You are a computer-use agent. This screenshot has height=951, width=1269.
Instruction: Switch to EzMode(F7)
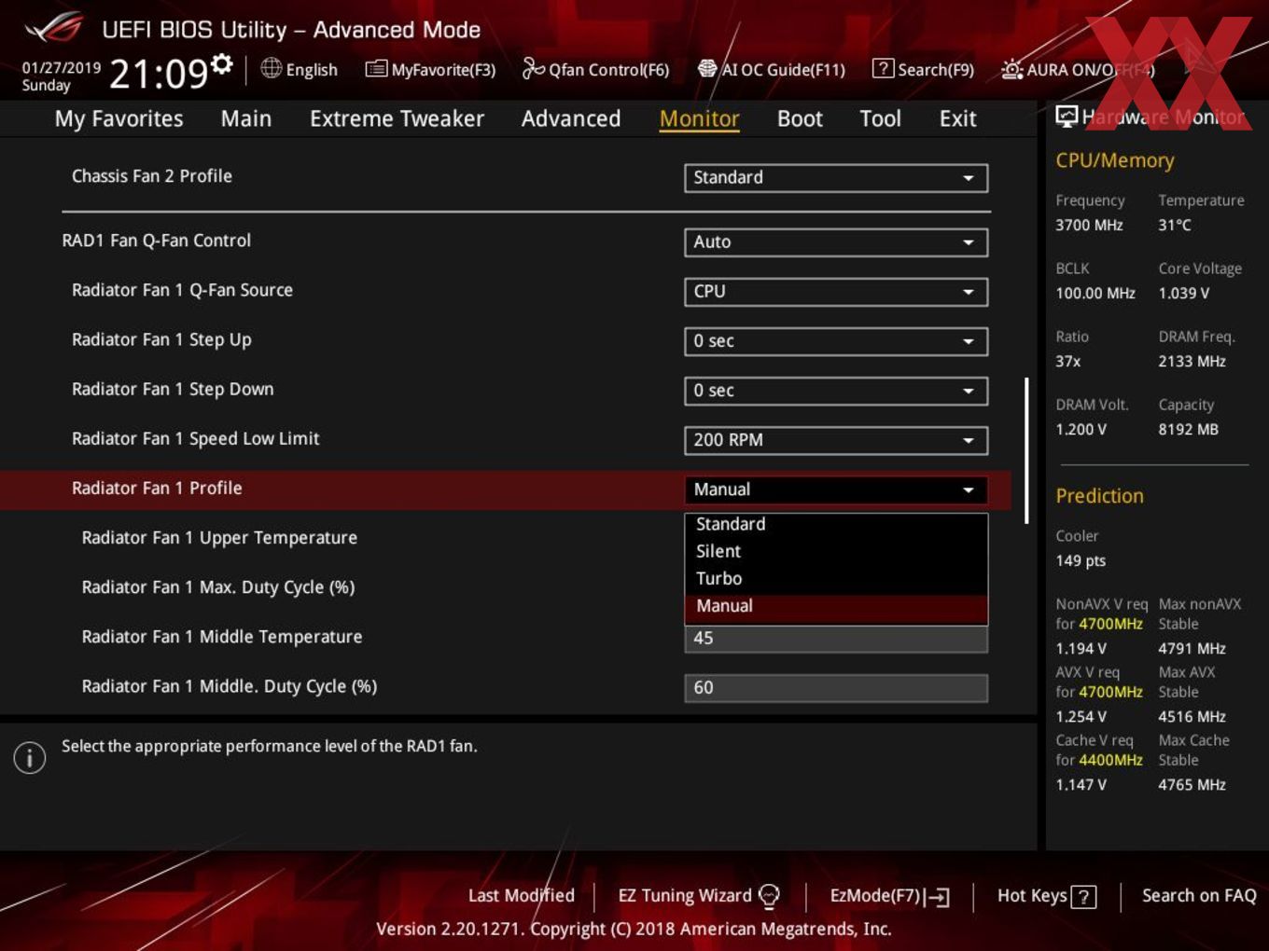coord(890,896)
